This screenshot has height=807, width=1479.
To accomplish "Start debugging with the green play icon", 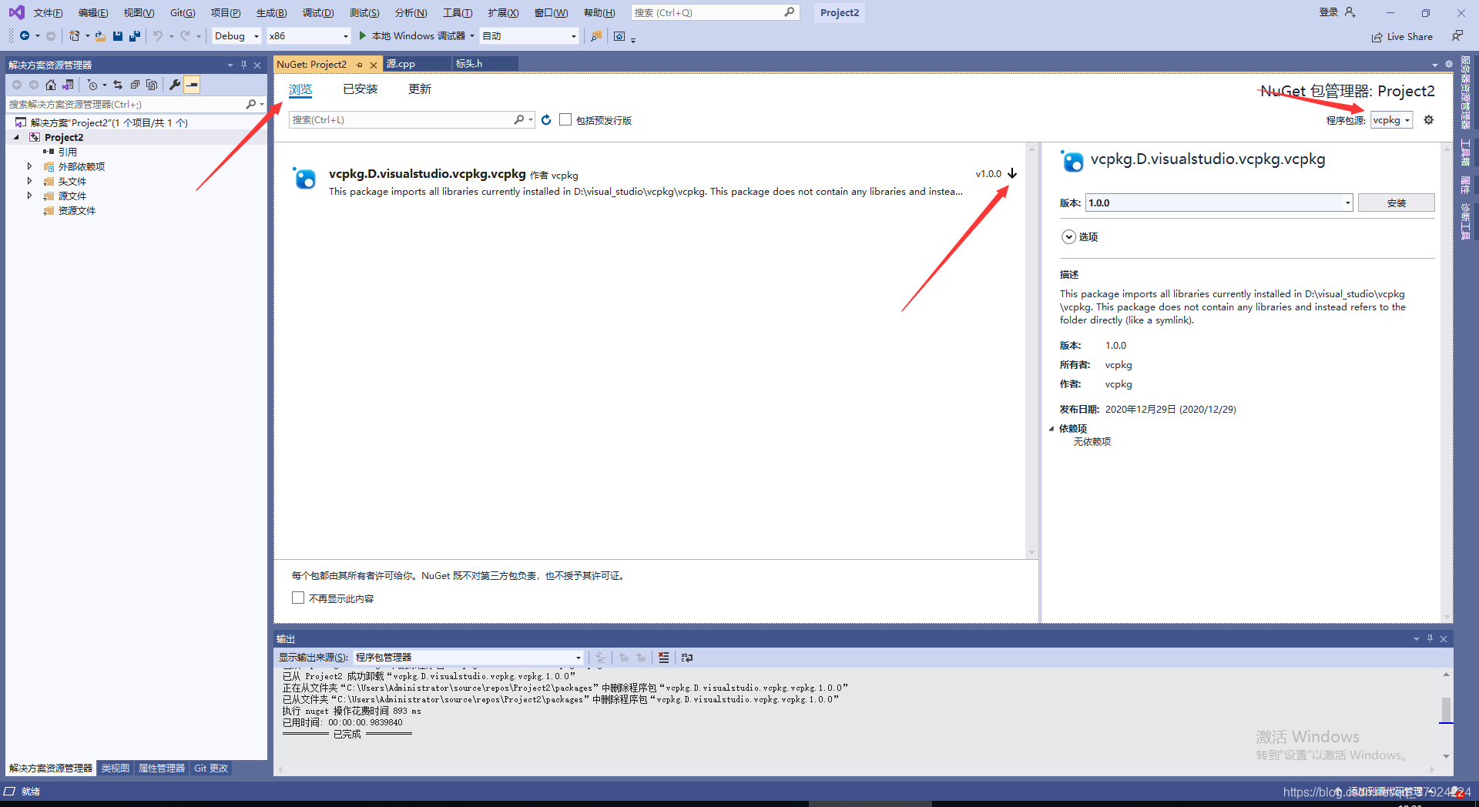I will 362,36.
